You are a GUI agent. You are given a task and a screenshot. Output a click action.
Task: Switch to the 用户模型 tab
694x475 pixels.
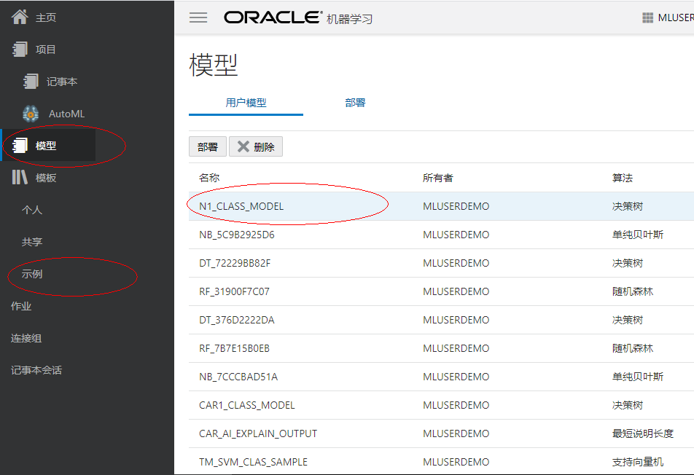coord(246,103)
